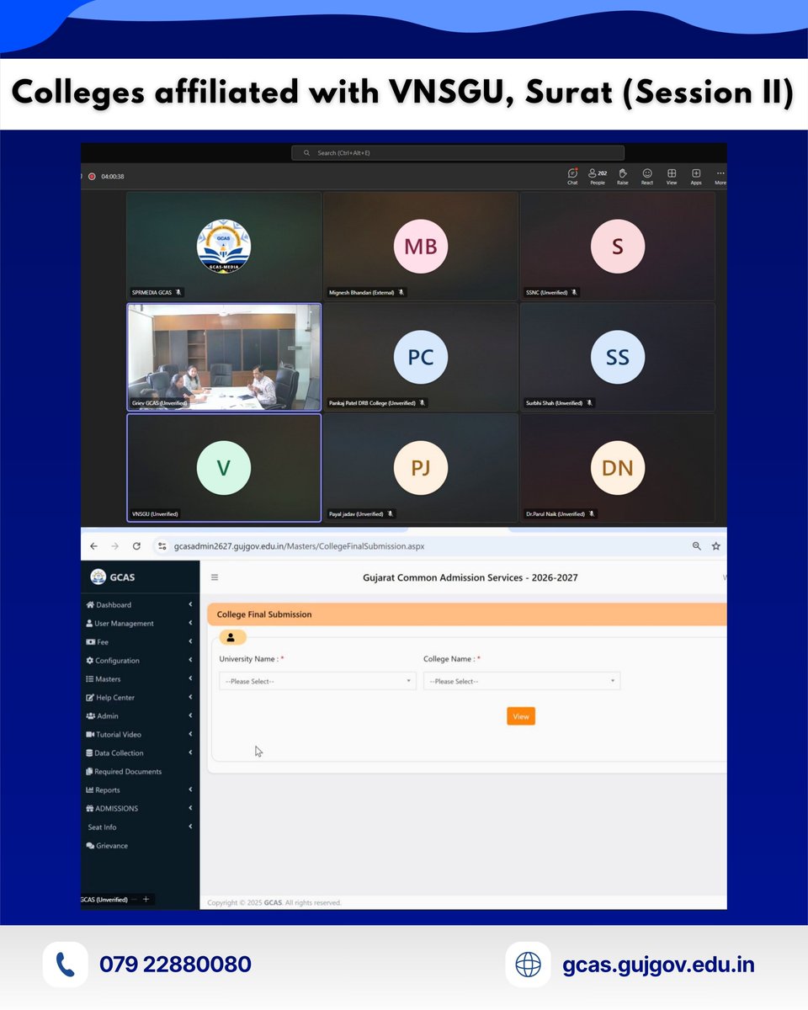Open the Reports sidebar menu
This screenshot has height=1010, width=808.
(x=103, y=789)
